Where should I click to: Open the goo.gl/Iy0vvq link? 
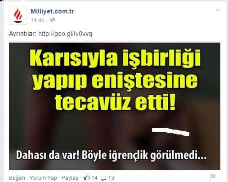pos(65,34)
